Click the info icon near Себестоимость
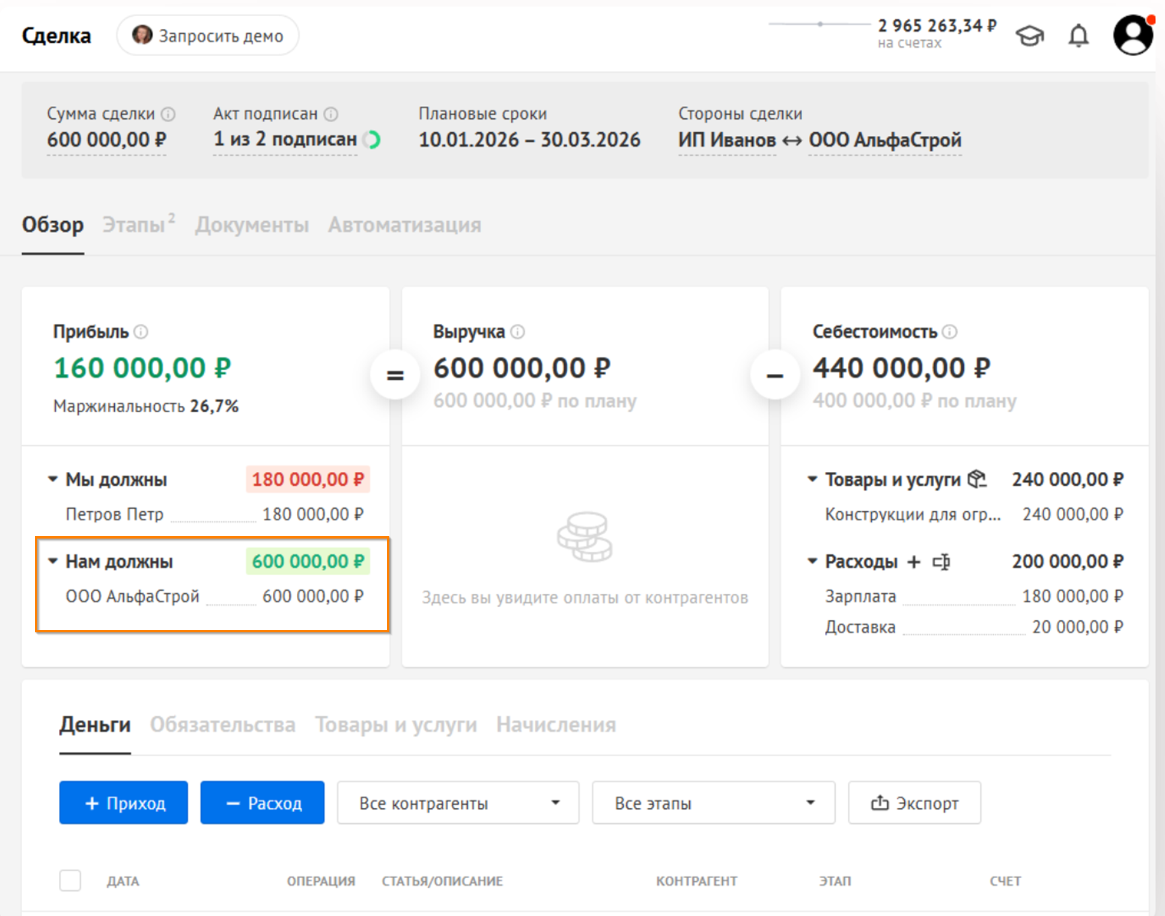 click(949, 332)
